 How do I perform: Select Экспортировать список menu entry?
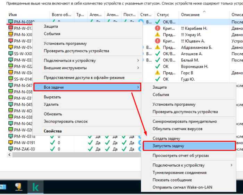(x=66, y=121)
